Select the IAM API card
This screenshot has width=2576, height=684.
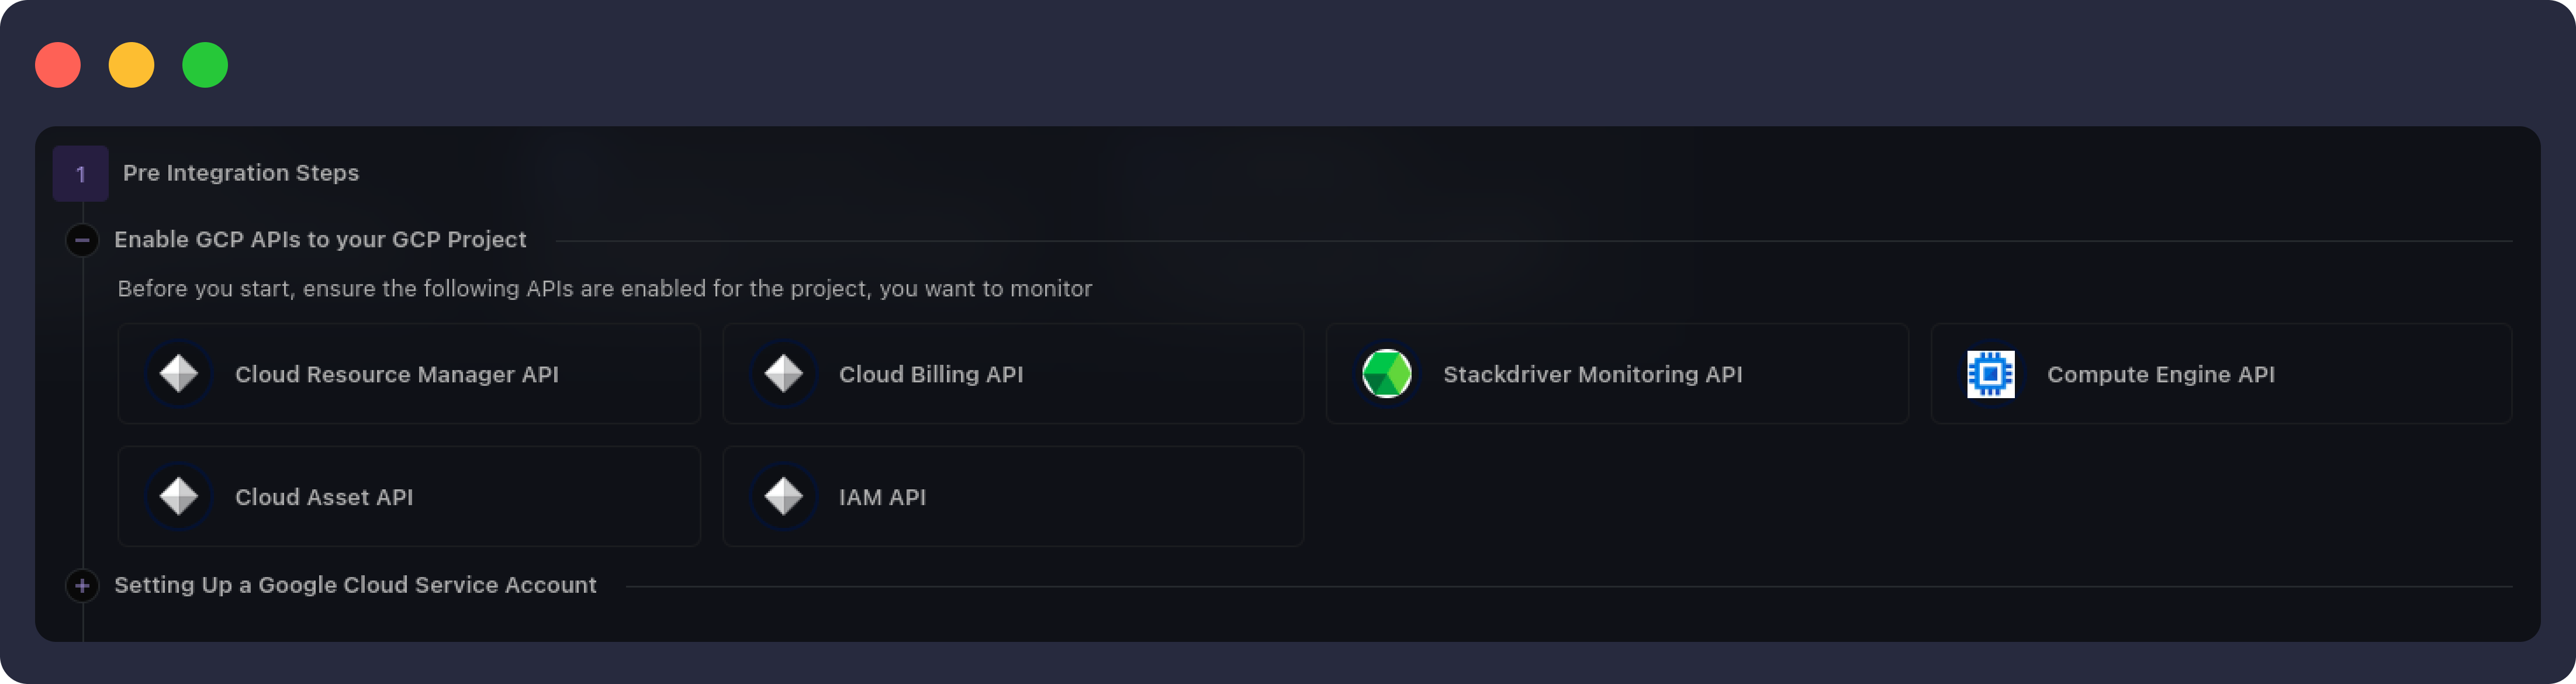[1012, 496]
